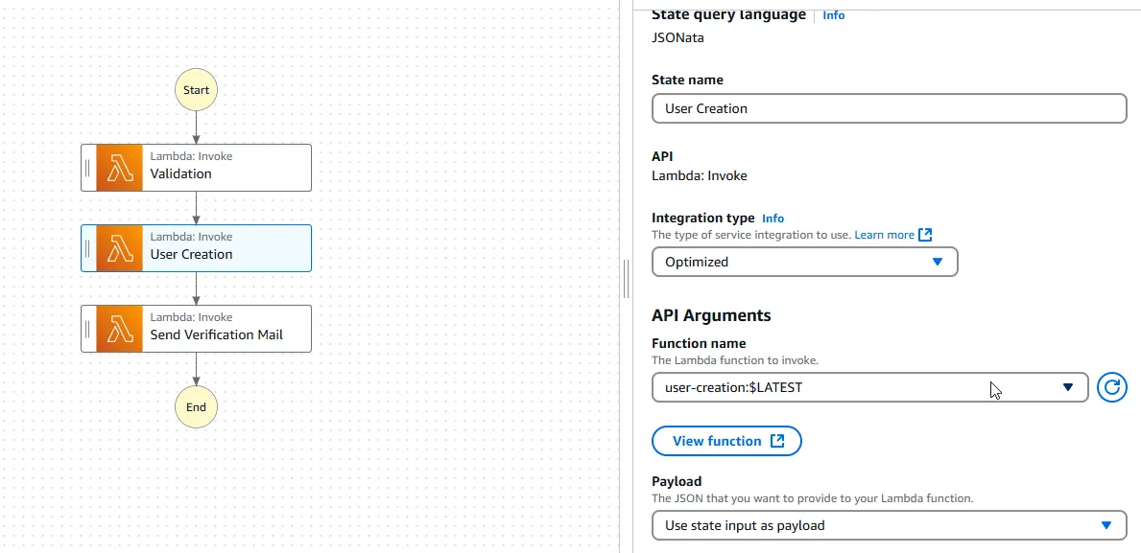Click the external link icon beside Learn more

925,235
